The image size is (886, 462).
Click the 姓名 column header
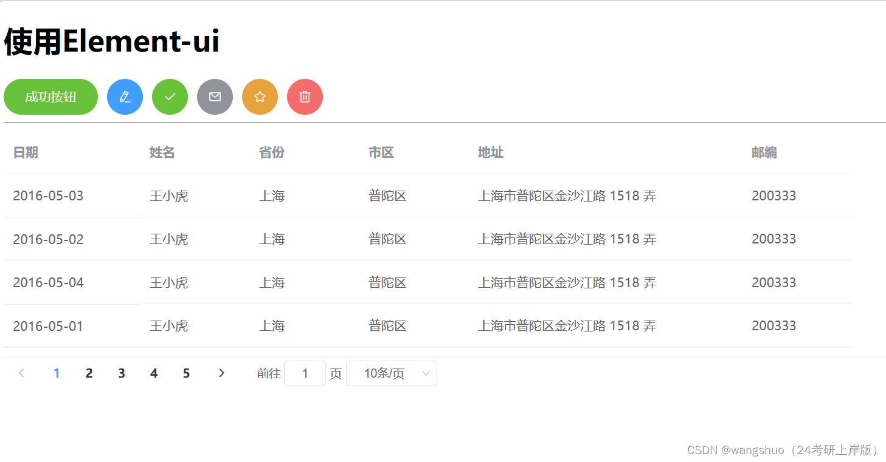tap(162, 152)
